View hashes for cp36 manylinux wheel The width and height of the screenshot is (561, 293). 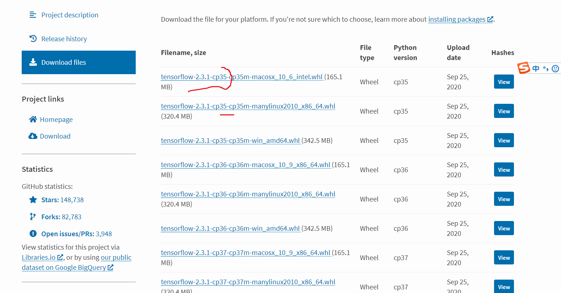pos(504,199)
